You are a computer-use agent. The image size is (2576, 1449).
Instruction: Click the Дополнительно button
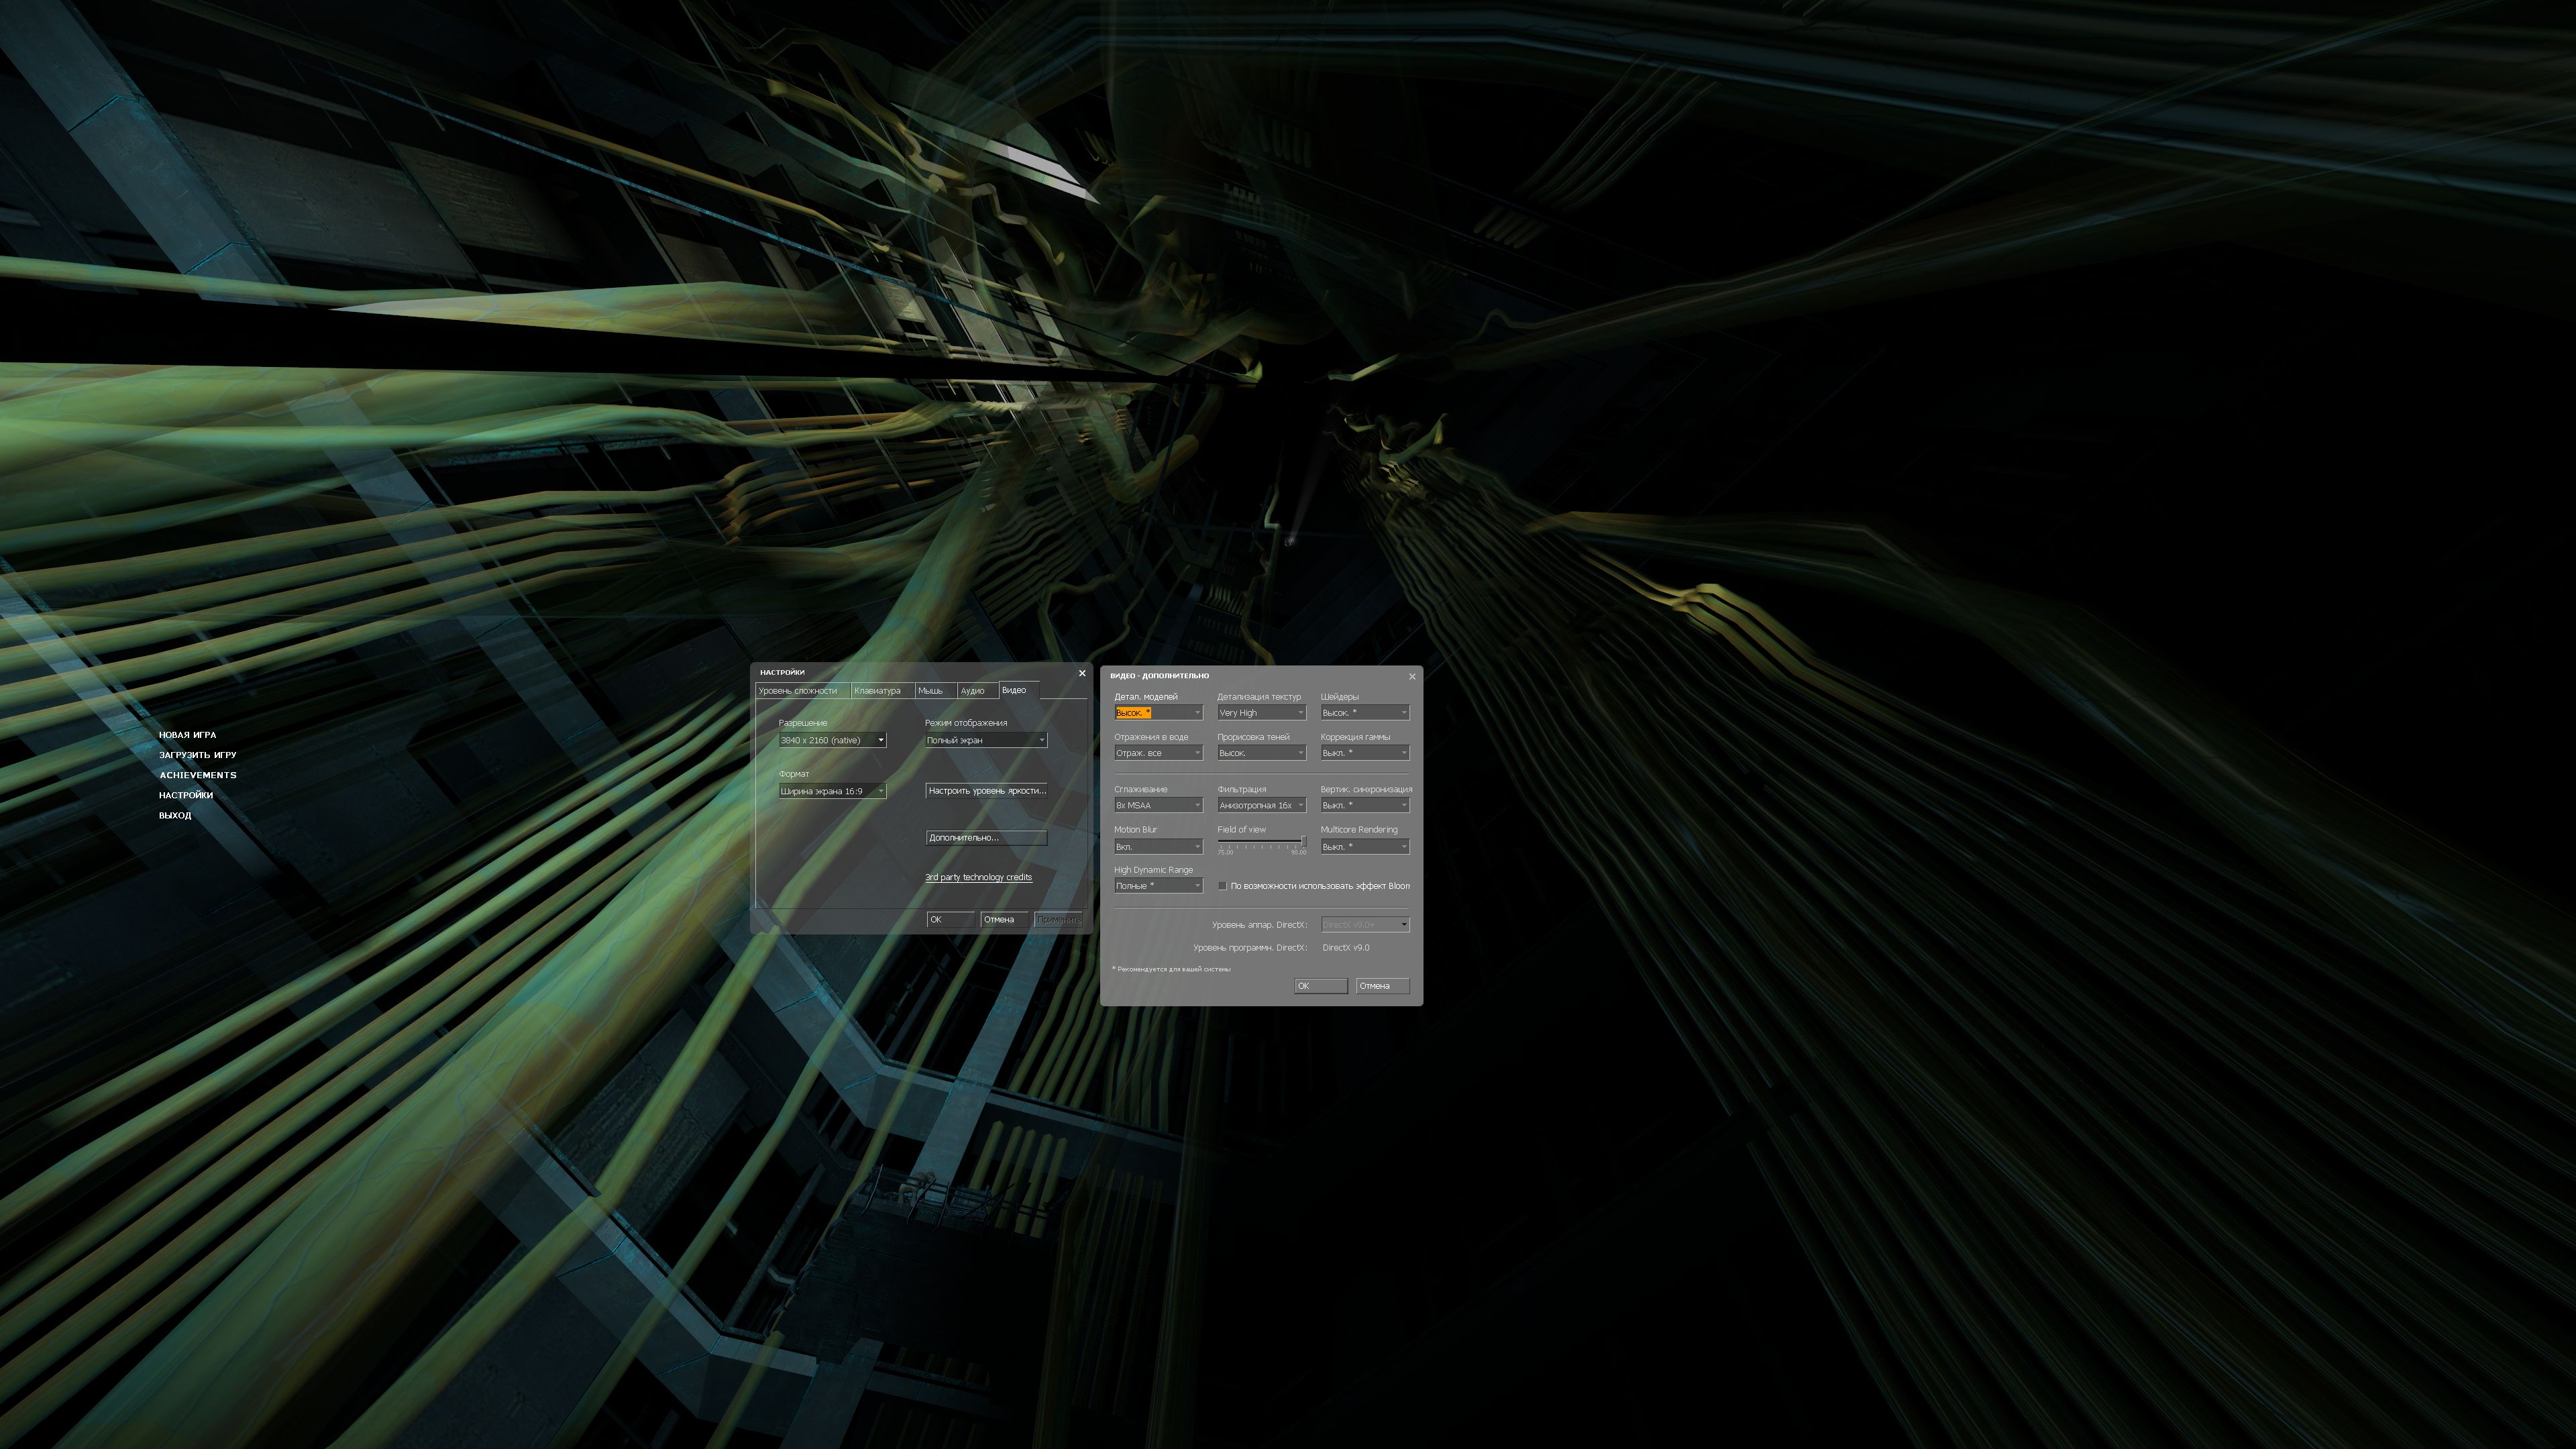[986, 838]
